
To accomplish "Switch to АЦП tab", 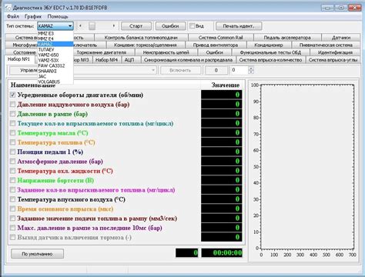I will click(x=129, y=60).
